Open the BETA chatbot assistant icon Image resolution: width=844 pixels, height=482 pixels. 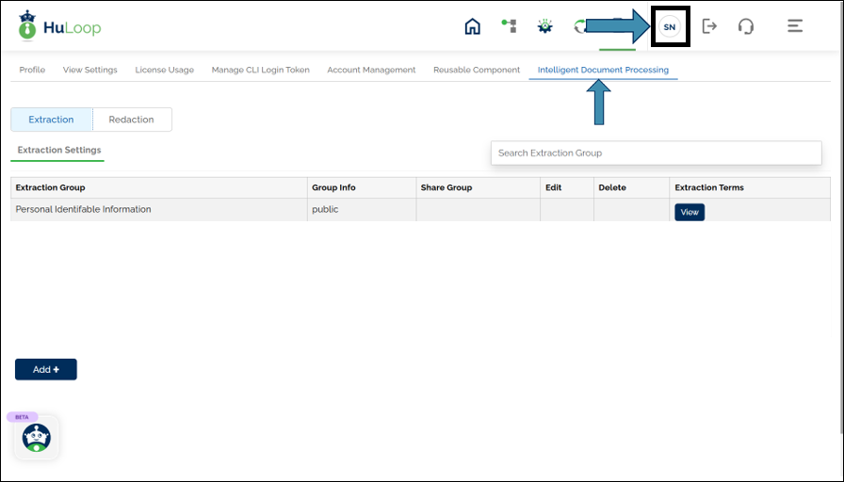pyautogui.click(x=37, y=437)
